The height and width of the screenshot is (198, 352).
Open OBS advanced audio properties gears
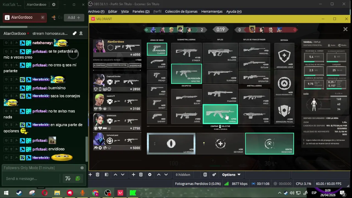pyautogui.click(x=214, y=175)
